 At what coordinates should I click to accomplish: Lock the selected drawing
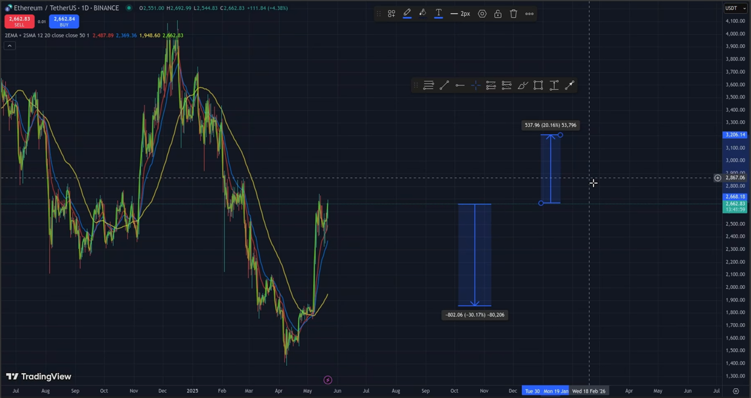pyautogui.click(x=497, y=13)
